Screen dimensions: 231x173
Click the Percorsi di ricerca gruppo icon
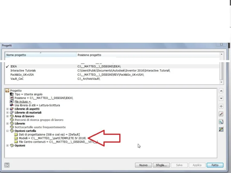click(x=12, y=120)
